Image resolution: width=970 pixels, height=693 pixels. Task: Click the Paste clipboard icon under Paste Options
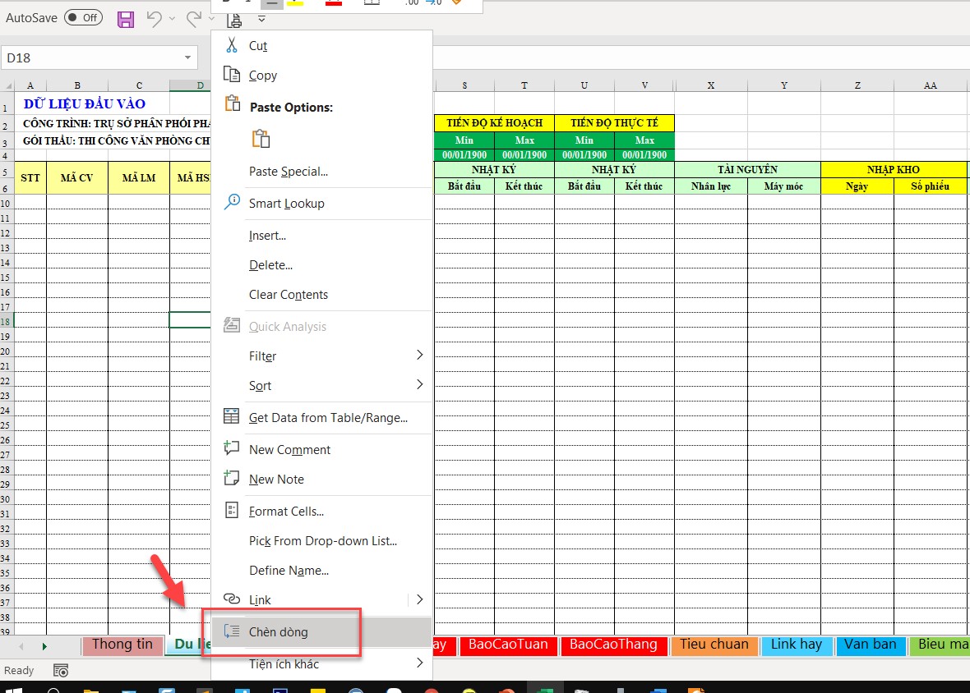pos(261,139)
